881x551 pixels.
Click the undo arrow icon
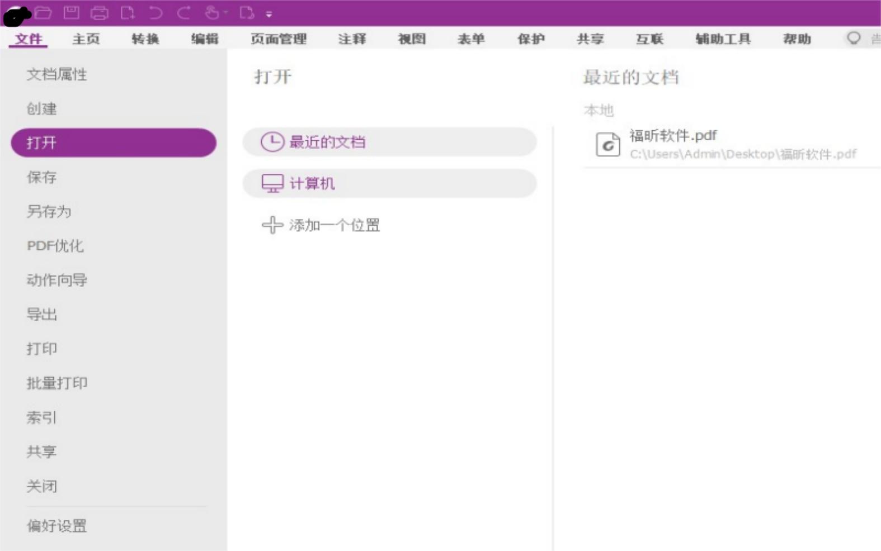[x=156, y=12]
